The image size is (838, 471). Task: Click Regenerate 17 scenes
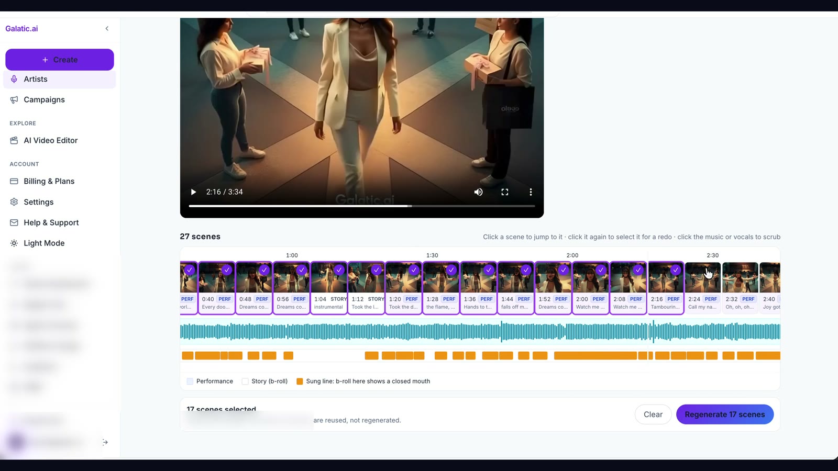click(x=725, y=414)
